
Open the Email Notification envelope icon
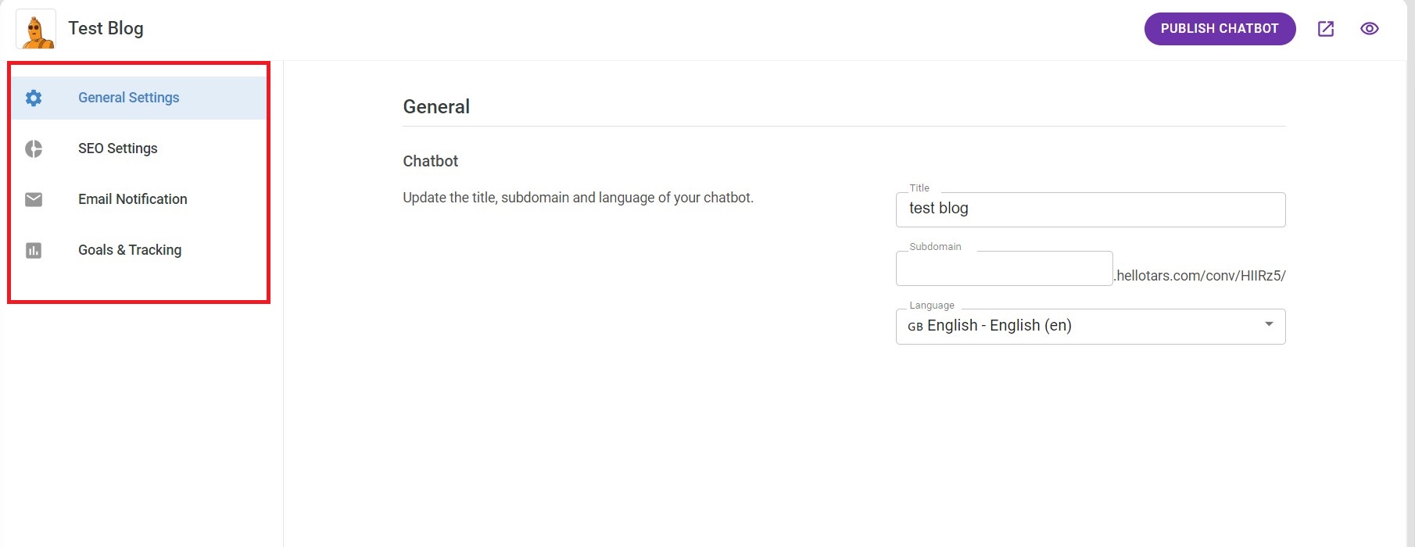click(x=34, y=199)
